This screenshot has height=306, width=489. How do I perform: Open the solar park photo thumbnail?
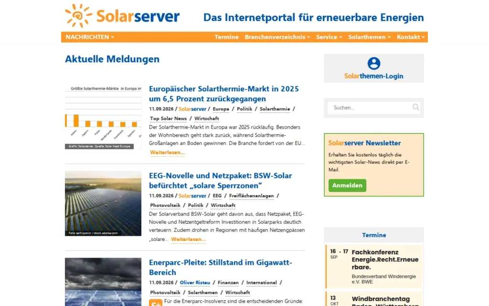(x=103, y=203)
